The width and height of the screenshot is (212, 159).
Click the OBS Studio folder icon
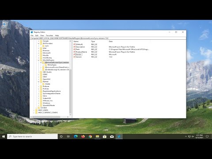41,72
